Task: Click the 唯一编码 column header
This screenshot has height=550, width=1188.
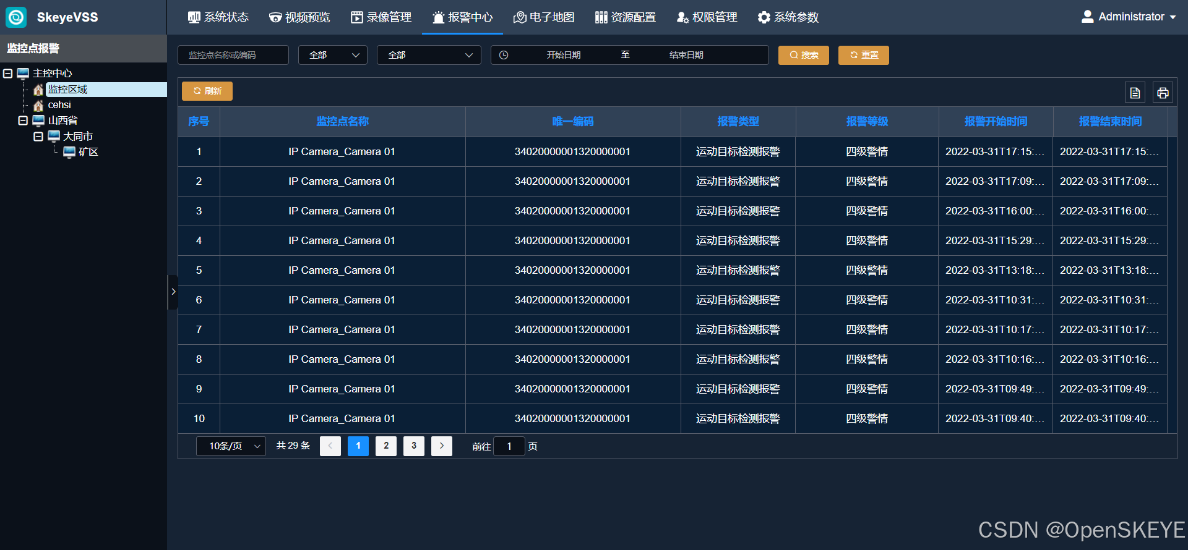Action: click(573, 121)
